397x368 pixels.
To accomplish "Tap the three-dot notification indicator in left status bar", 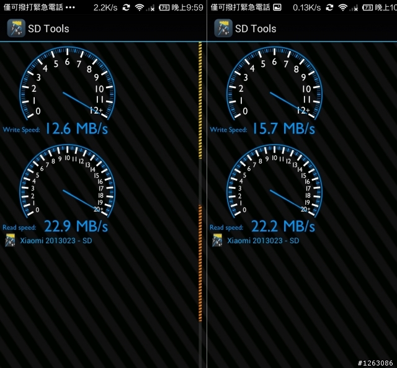I will click(70, 7).
